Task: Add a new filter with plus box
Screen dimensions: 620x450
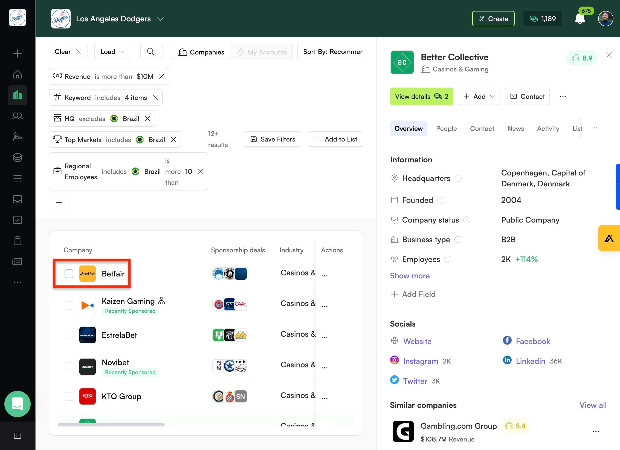Action: pos(59,203)
